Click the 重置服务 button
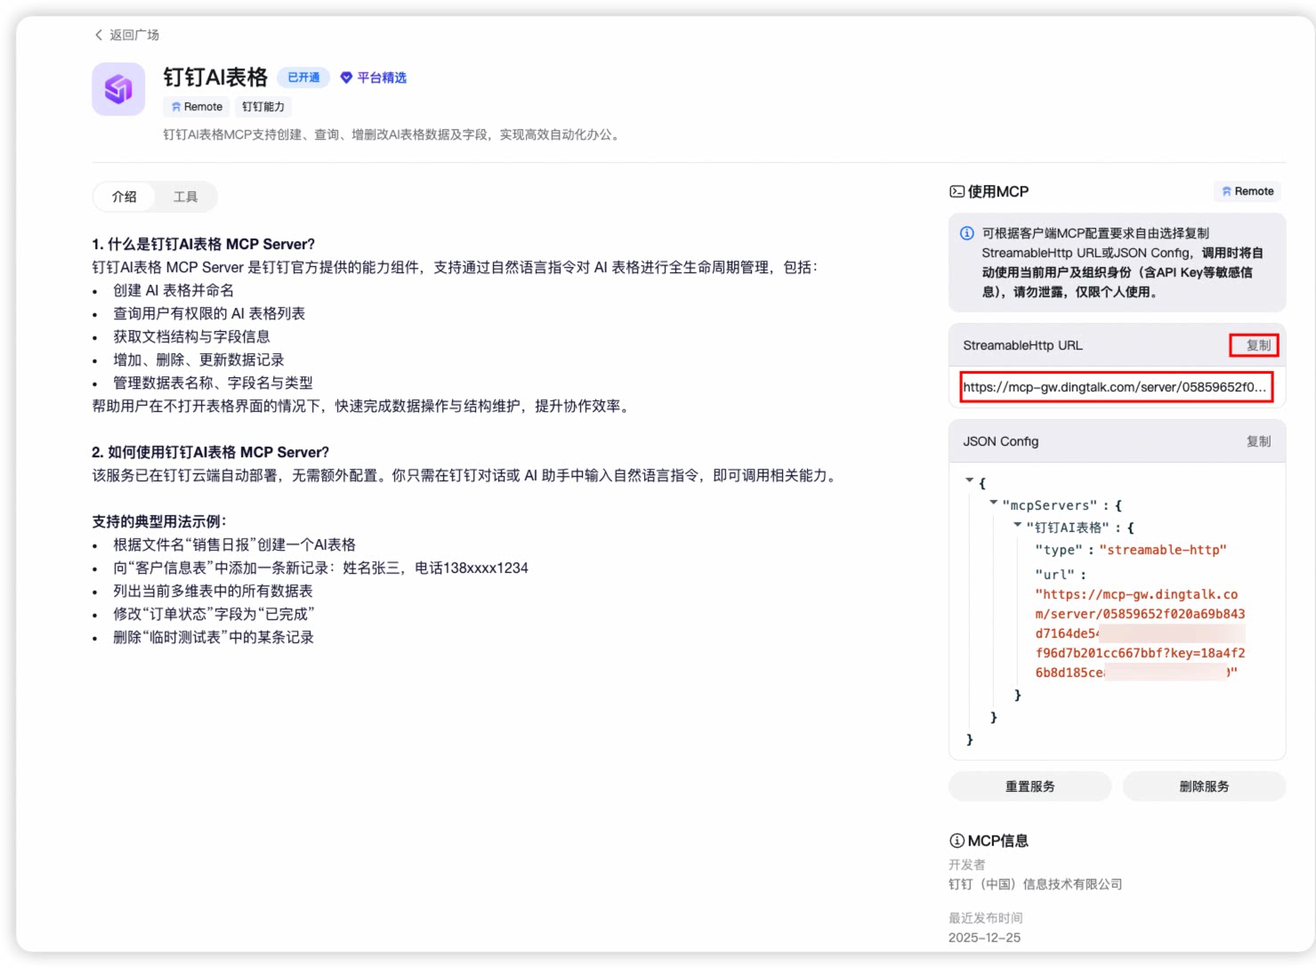This screenshot has width=1316, height=968. click(1029, 786)
